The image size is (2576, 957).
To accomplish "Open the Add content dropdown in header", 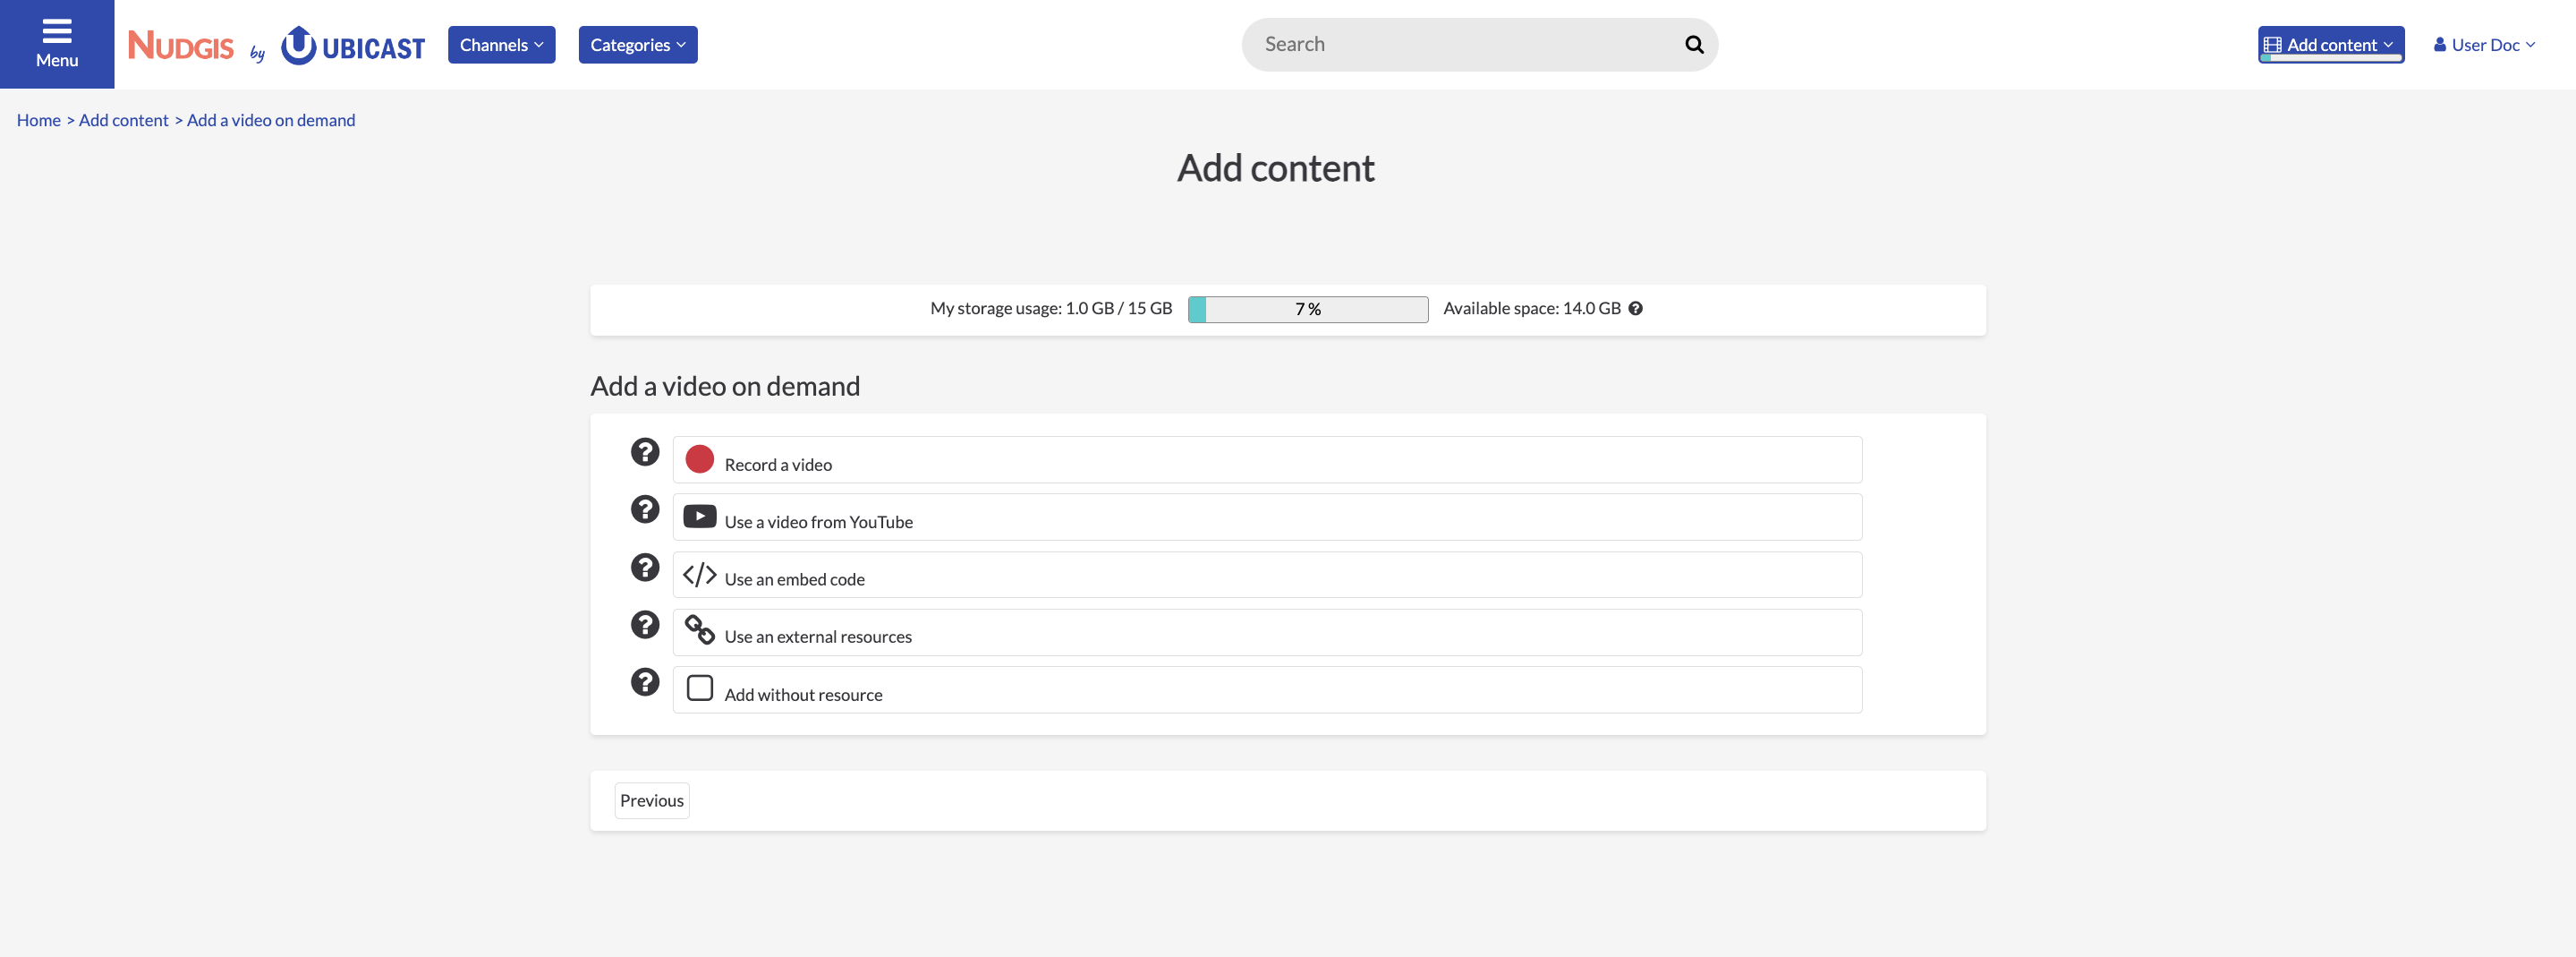I will tap(2331, 45).
